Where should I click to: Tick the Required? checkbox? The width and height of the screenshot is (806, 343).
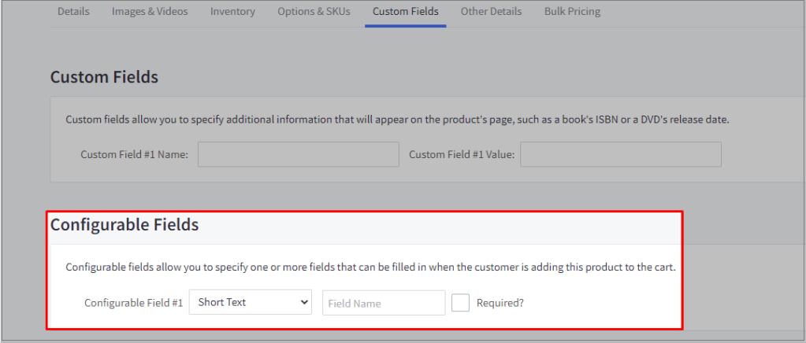461,303
